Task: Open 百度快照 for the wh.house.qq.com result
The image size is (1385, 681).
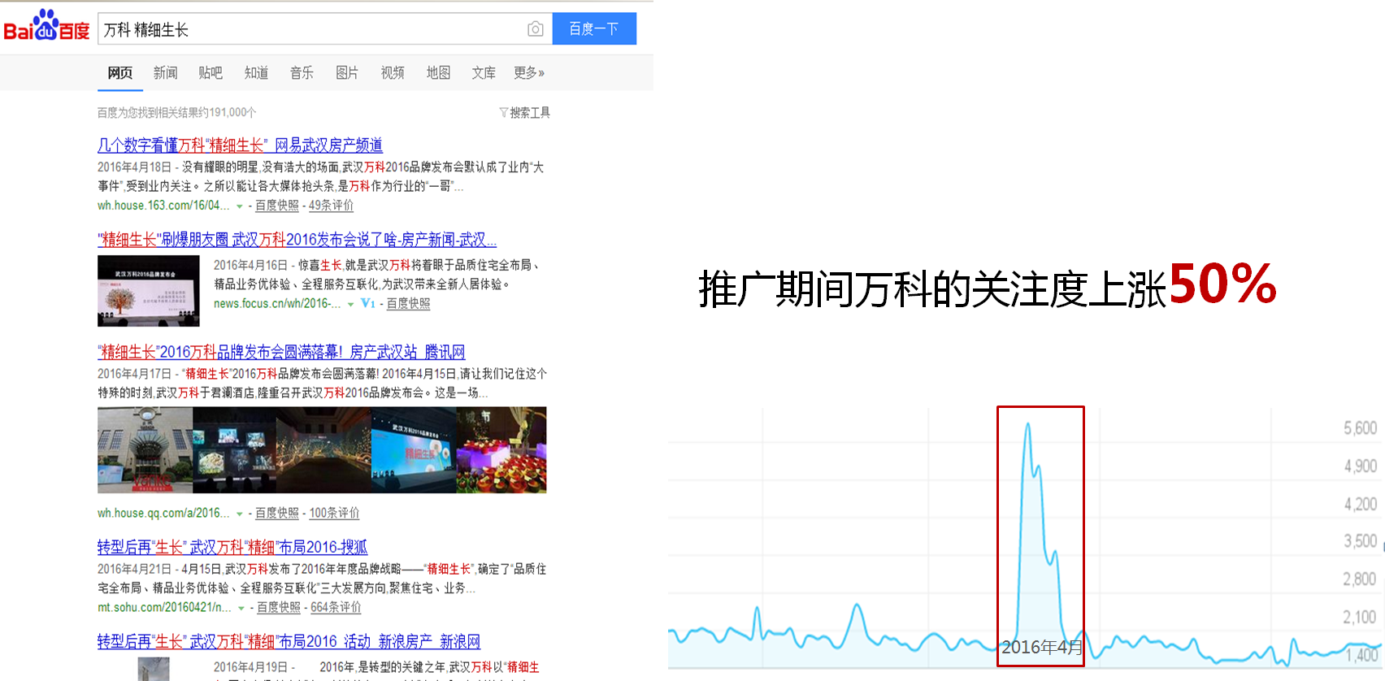Action: [277, 513]
